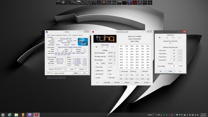This screenshot has width=208, height=117.
Task: Uncheck the Clock Modulation checkbox
Action: (95, 53)
